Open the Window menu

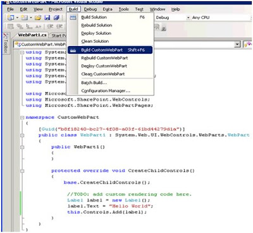click(157, 9)
